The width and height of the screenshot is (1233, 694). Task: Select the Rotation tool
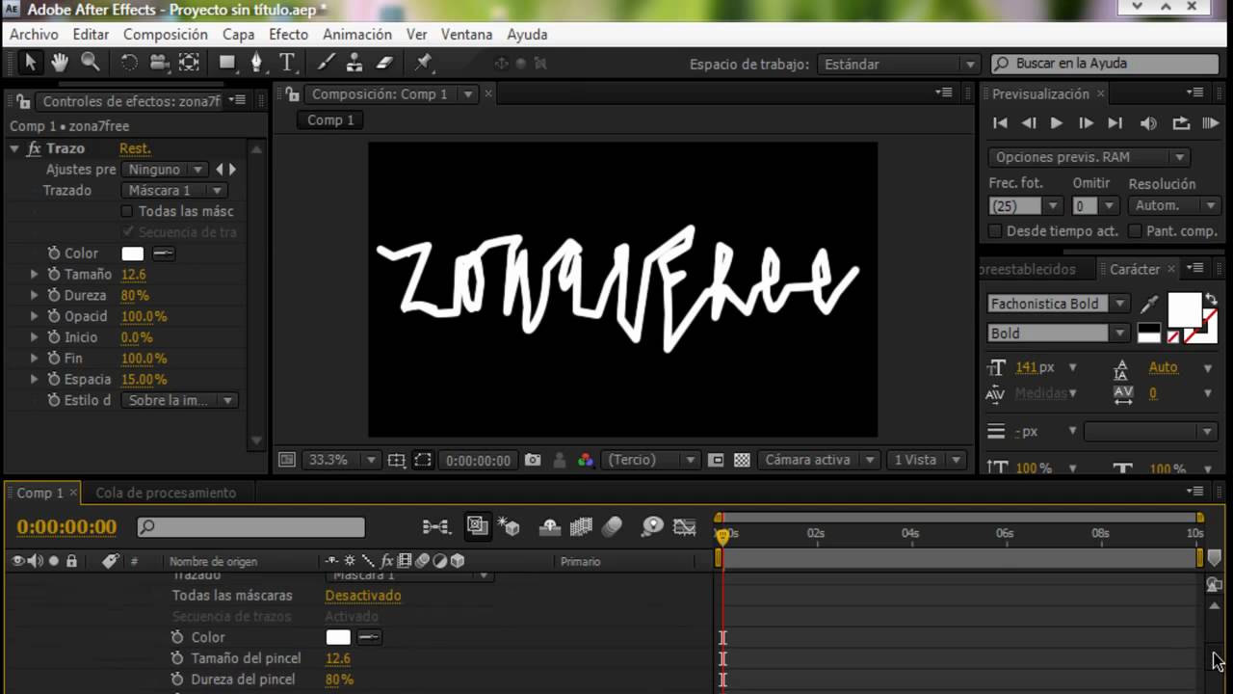(x=128, y=63)
